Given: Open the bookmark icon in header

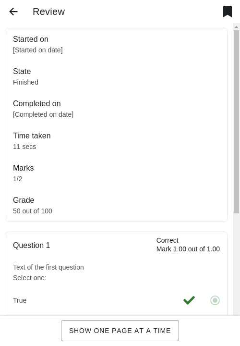Looking at the screenshot, I should 228,12.
